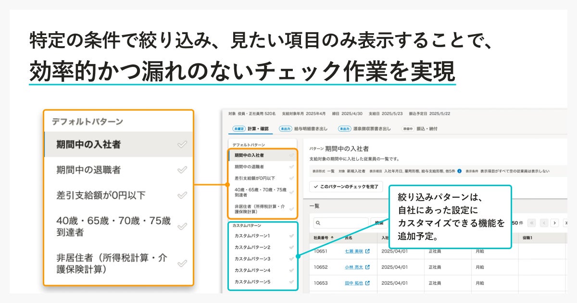Select 40歳・65歳・70歳・75歳到達者 in app sidebar
Screen dimensions: 577x303
pyautogui.click(x=260, y=192)
